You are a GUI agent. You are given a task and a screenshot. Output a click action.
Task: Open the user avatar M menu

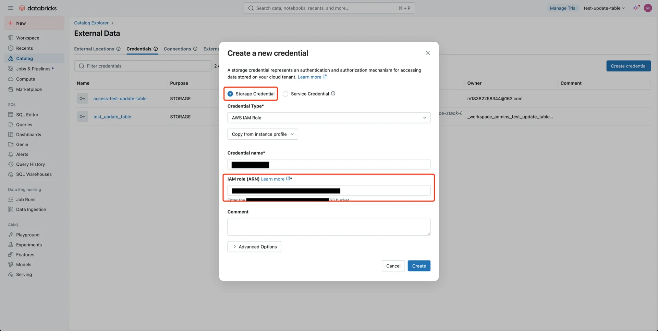(648, 8)
